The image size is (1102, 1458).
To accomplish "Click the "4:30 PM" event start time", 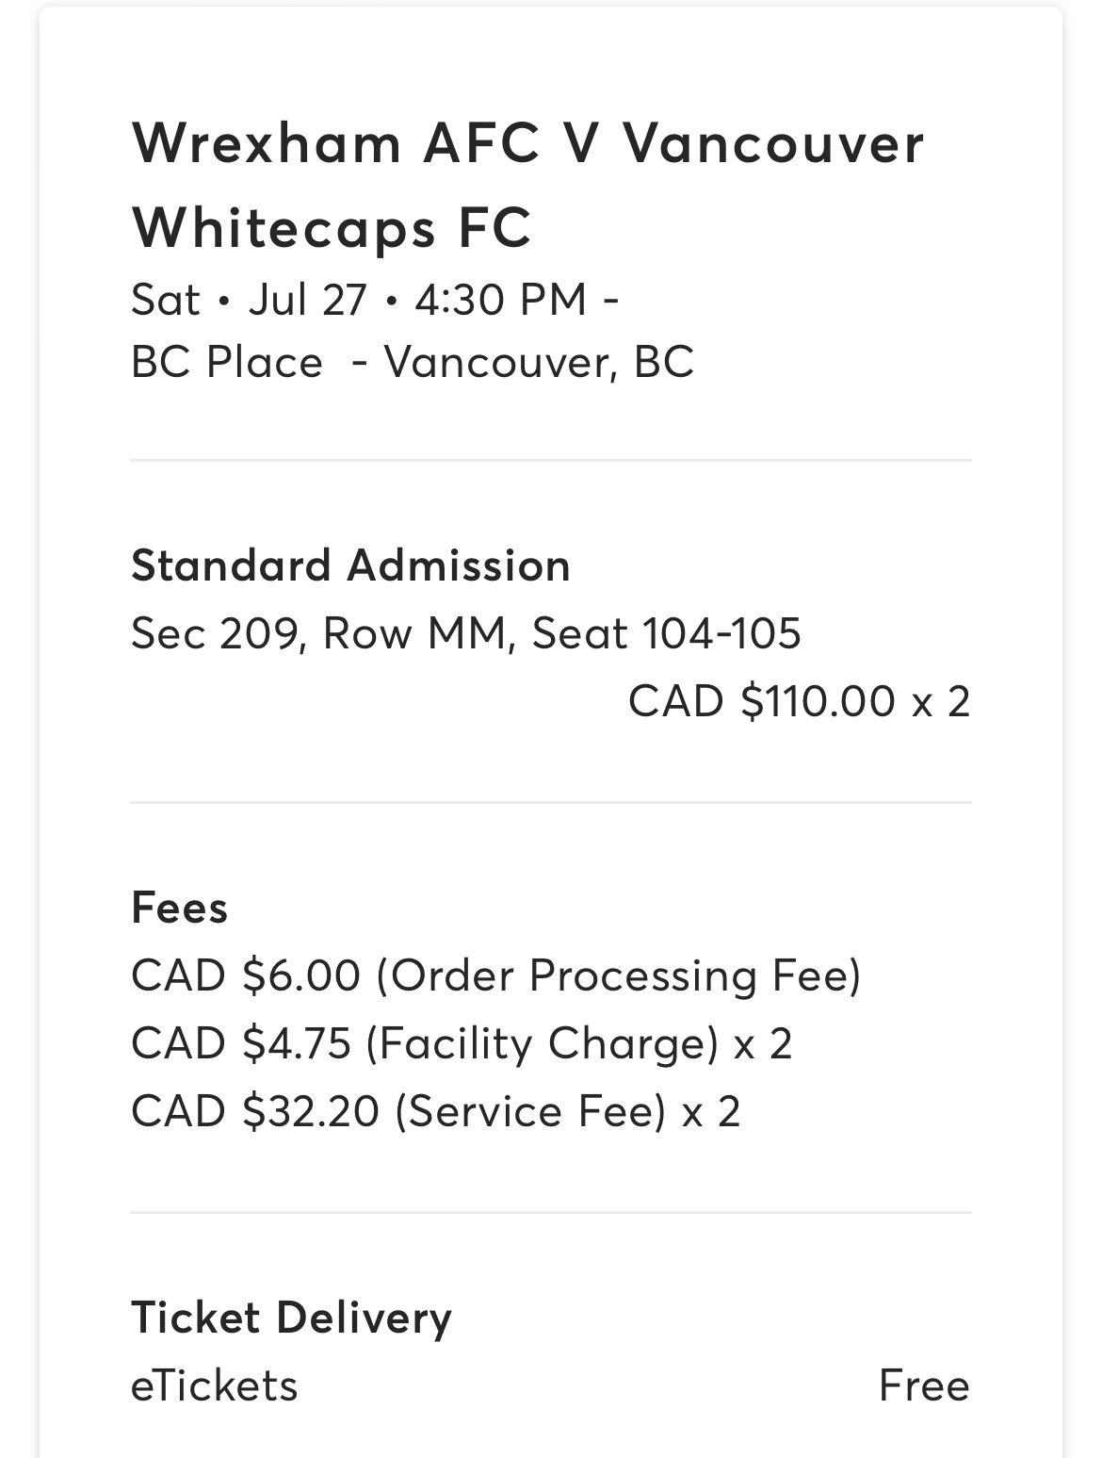I will coord(501,300).
